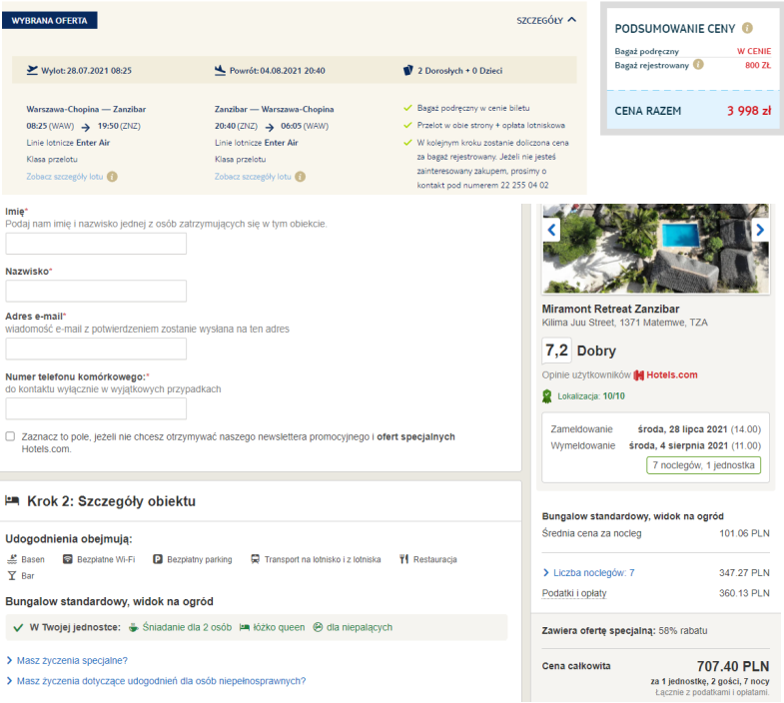Viewport: 784px width, 703px height.
Task: Click info icon beside outbound flight details link
Action: click(113, 177)
